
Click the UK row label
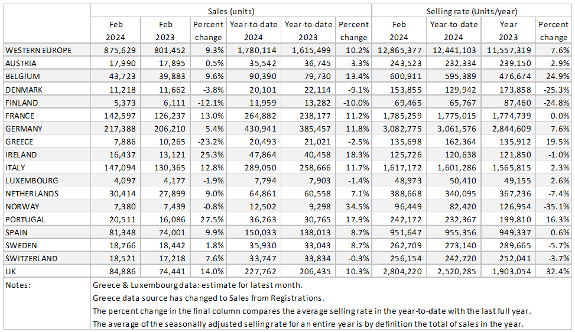coord(11,271)
